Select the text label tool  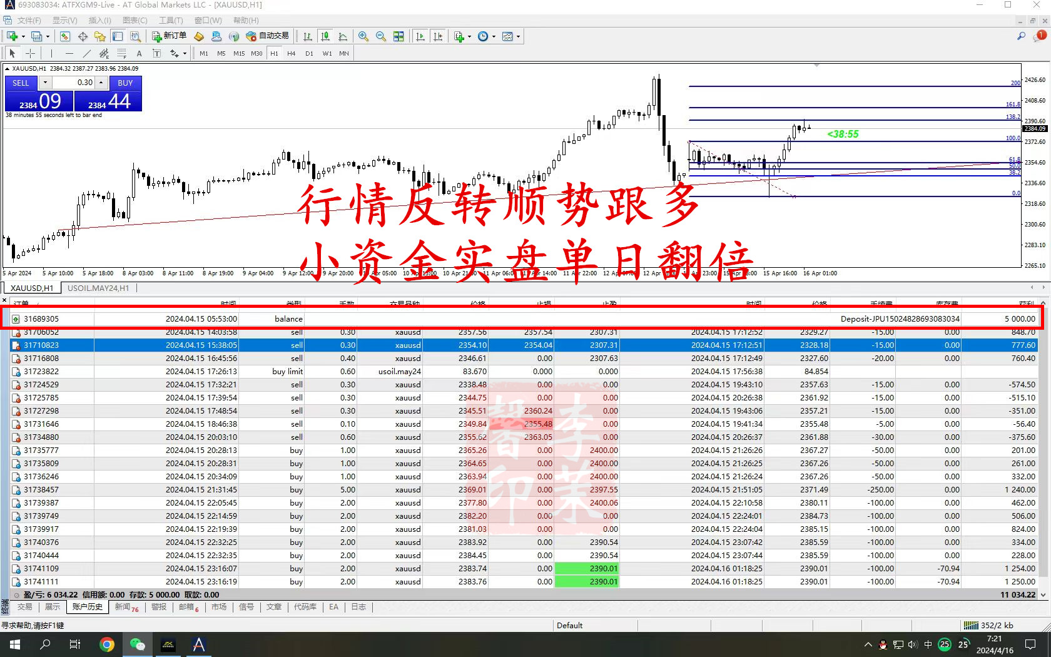point(156,53)
